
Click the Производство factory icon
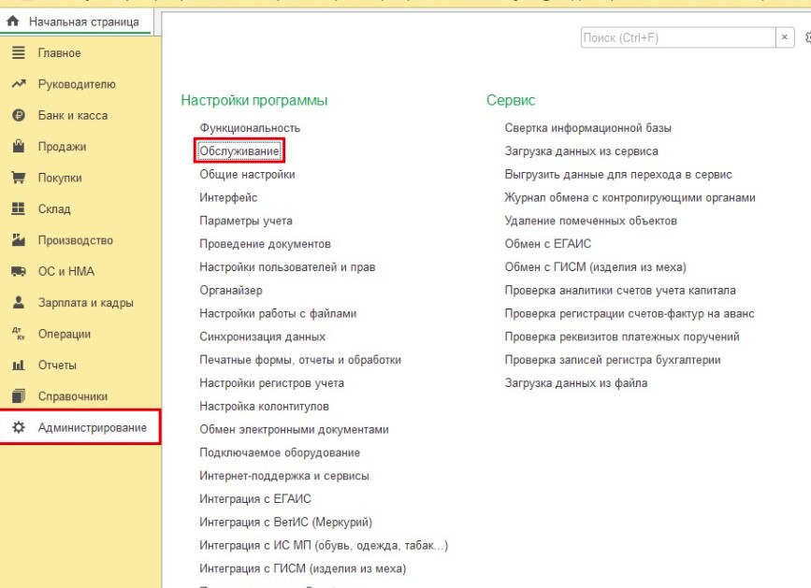19,239
